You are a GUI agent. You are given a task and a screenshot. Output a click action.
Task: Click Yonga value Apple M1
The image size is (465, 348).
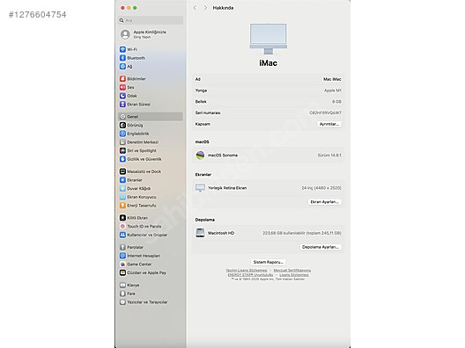point(333,91)
